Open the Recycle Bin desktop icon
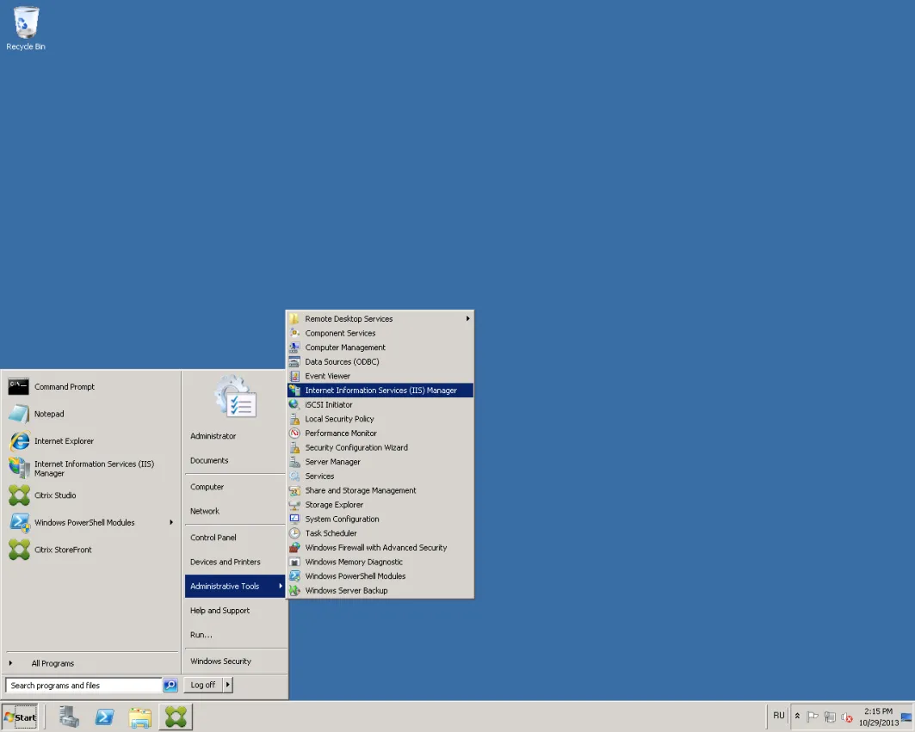Screen dimensions: 915x732 (26, 28)
